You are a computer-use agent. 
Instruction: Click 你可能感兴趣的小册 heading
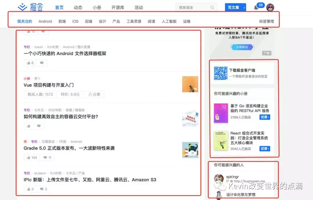pos(231,93)
